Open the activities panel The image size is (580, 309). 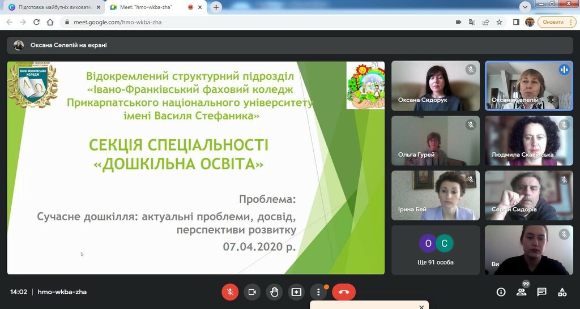[562, 292]
